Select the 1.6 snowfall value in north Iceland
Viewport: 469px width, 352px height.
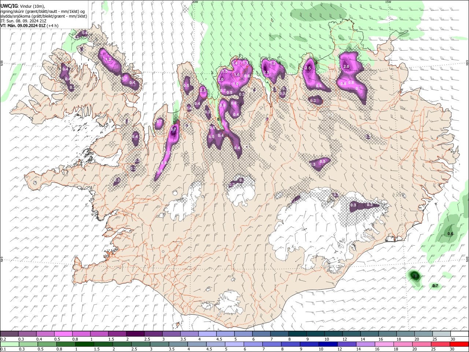coord(237,75)
